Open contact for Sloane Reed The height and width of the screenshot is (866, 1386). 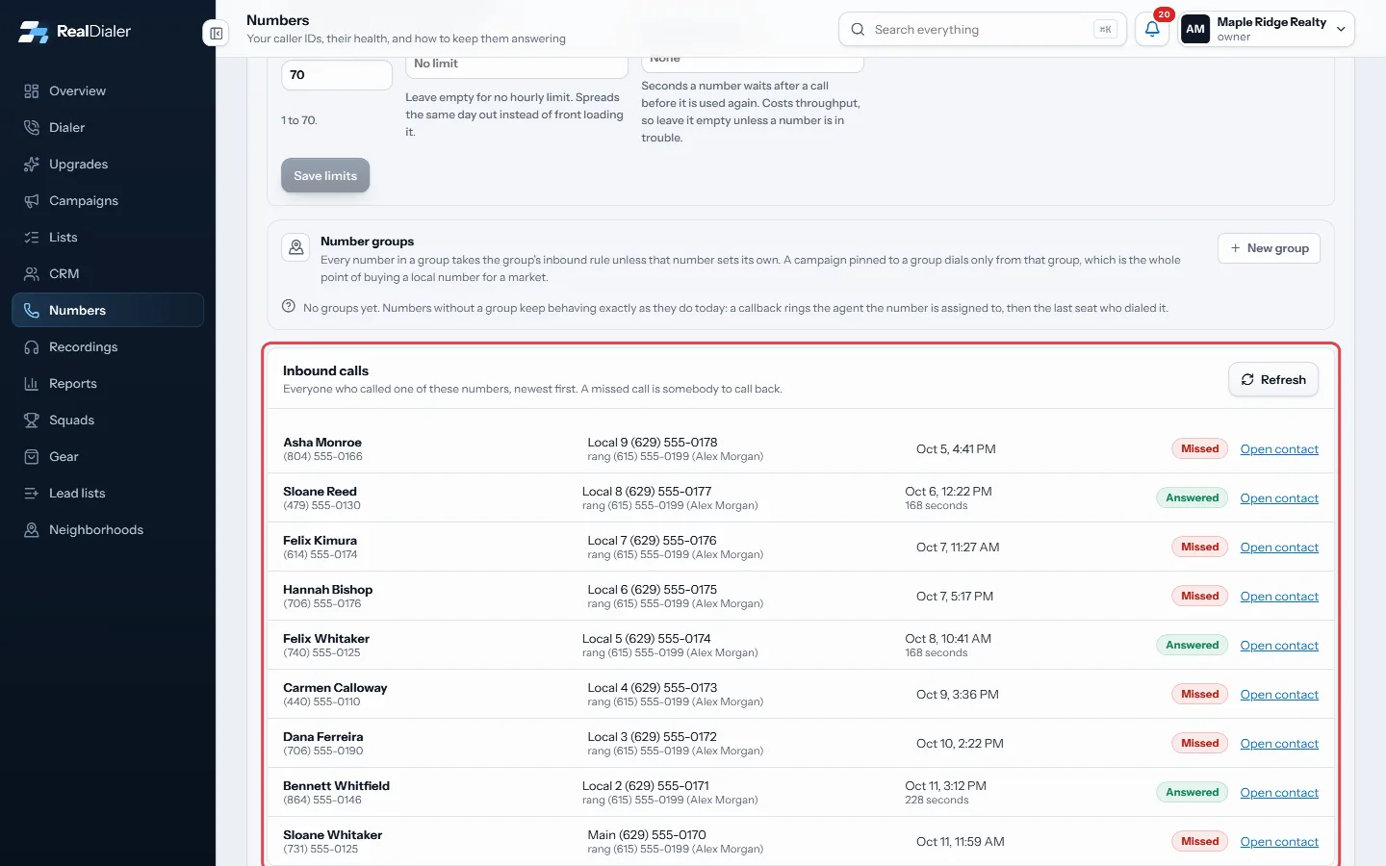[x=1279, y=498]
